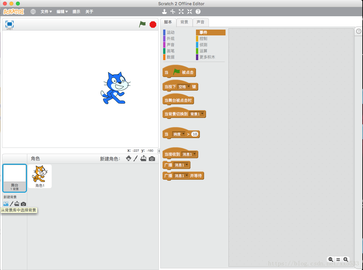Image resolution: width=363 pixels, height=270 pixels.
Task: Reset scripts area zoom
Action: pyautogui.click(x=338, y=260)
